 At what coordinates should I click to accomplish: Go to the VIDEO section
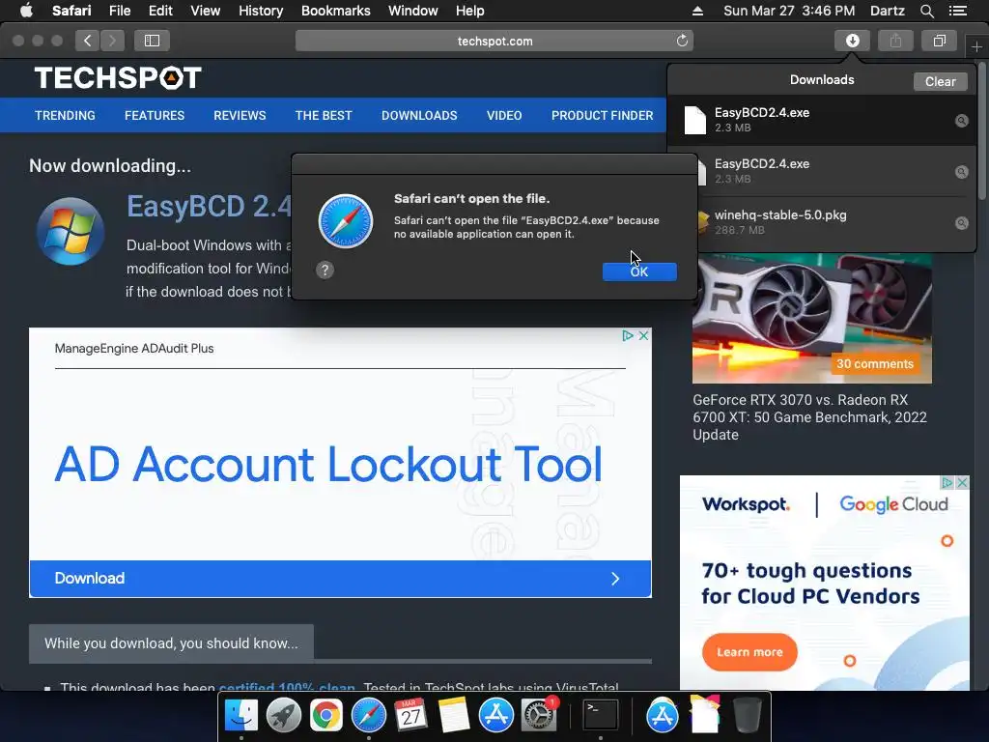click(504, 116)
